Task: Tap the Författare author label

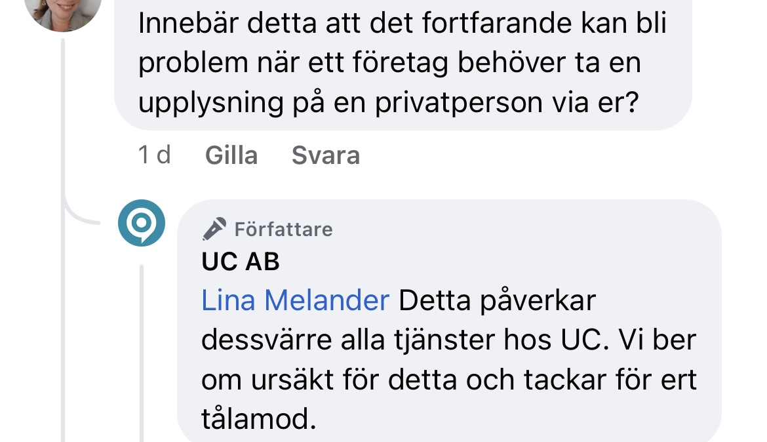Action: pos(283,230)
